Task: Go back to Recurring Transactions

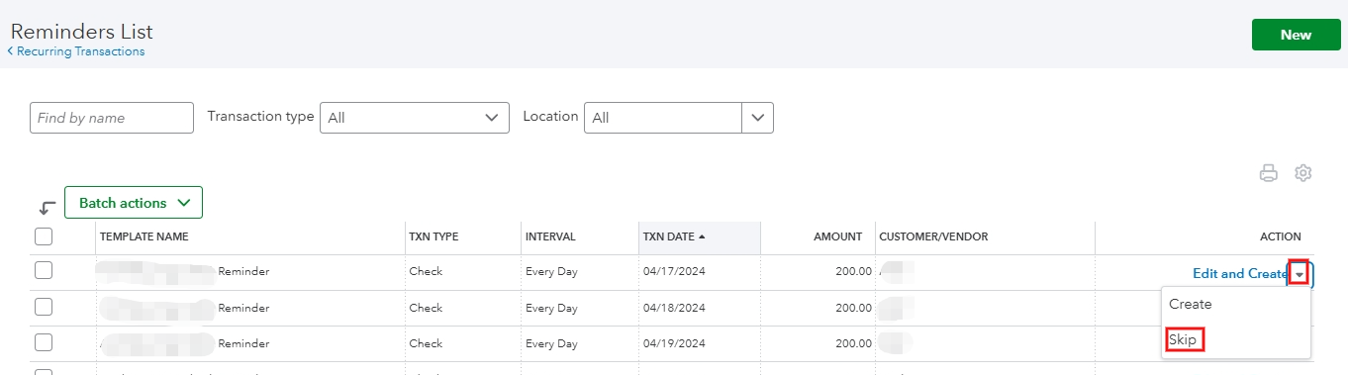Action: [x=81, y=51]
